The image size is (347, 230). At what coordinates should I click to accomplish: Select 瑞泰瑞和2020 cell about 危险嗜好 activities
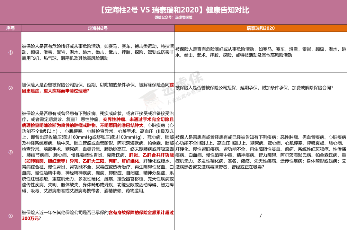tap(261, 52)
